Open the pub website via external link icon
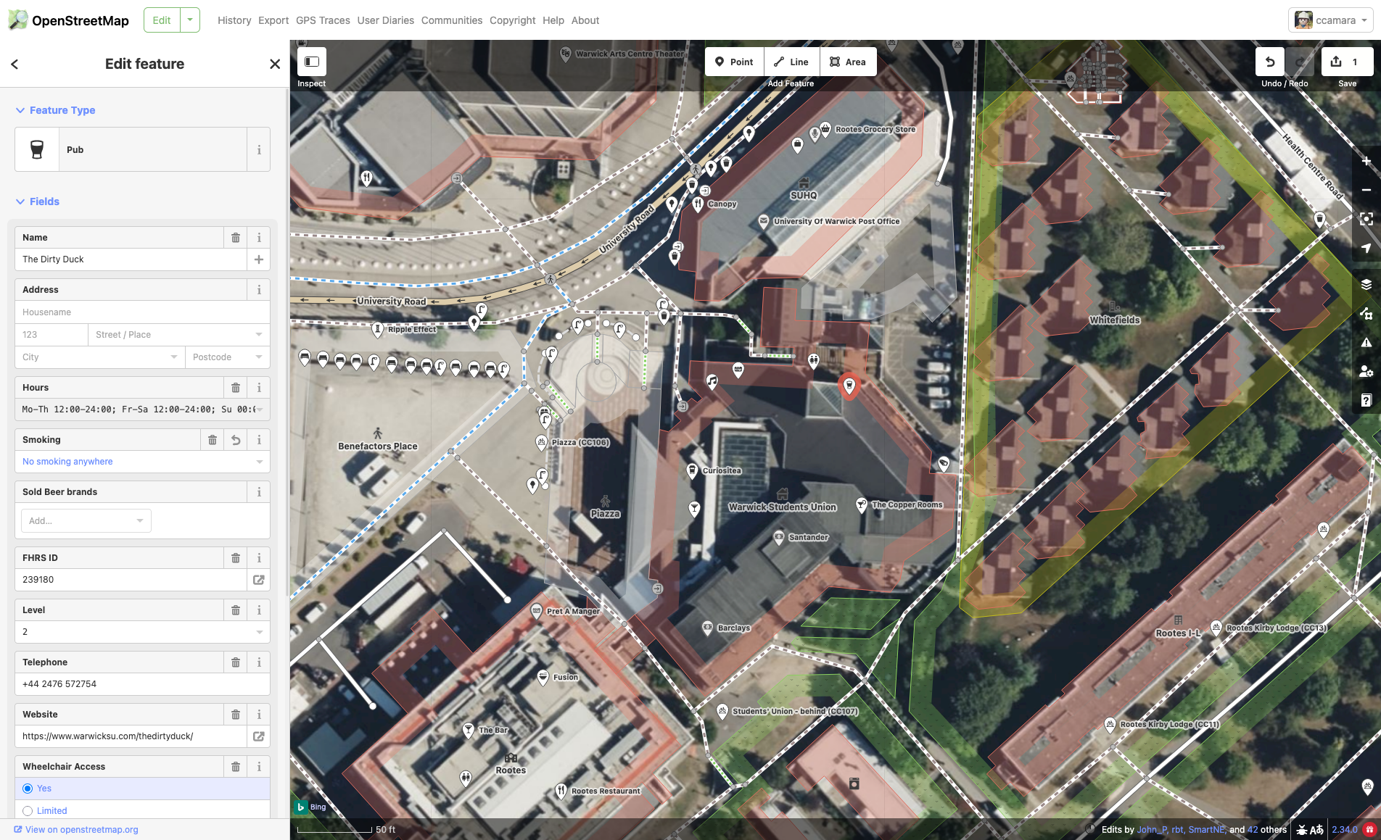The width and height of the screenshot is (1381, 840). [259, 736]
